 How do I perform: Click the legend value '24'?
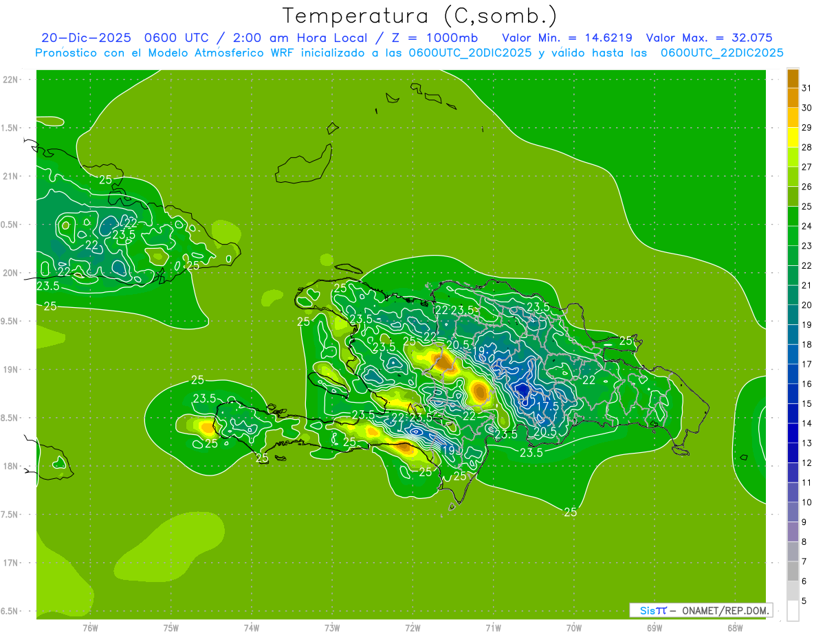click(x=807, y=226)
